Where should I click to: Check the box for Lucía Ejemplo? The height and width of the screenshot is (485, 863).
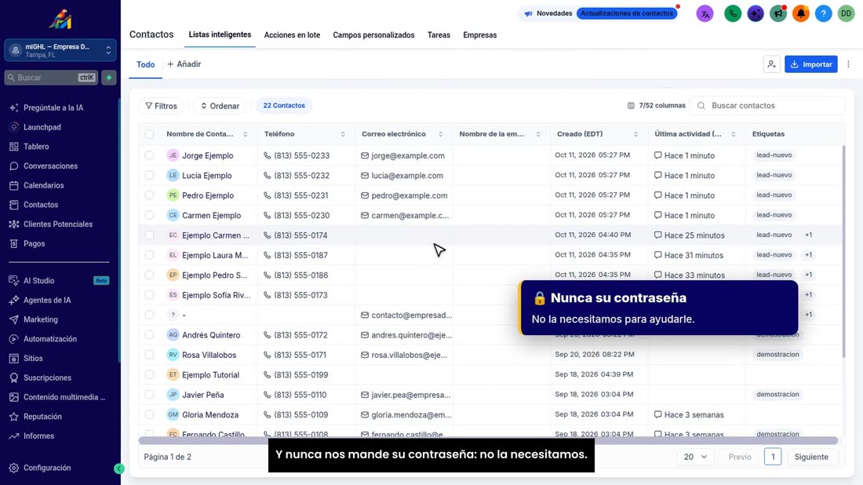(x=150, y=176)
